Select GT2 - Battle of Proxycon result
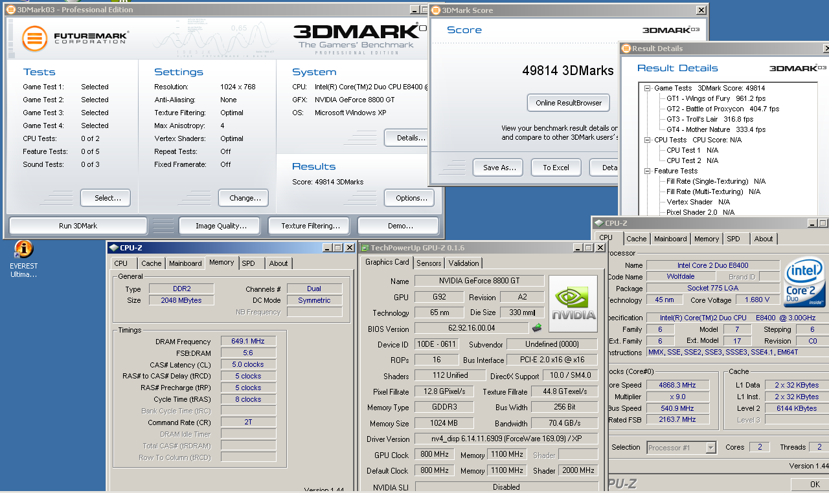The image size is (829, 493). [x=722, y=109]
